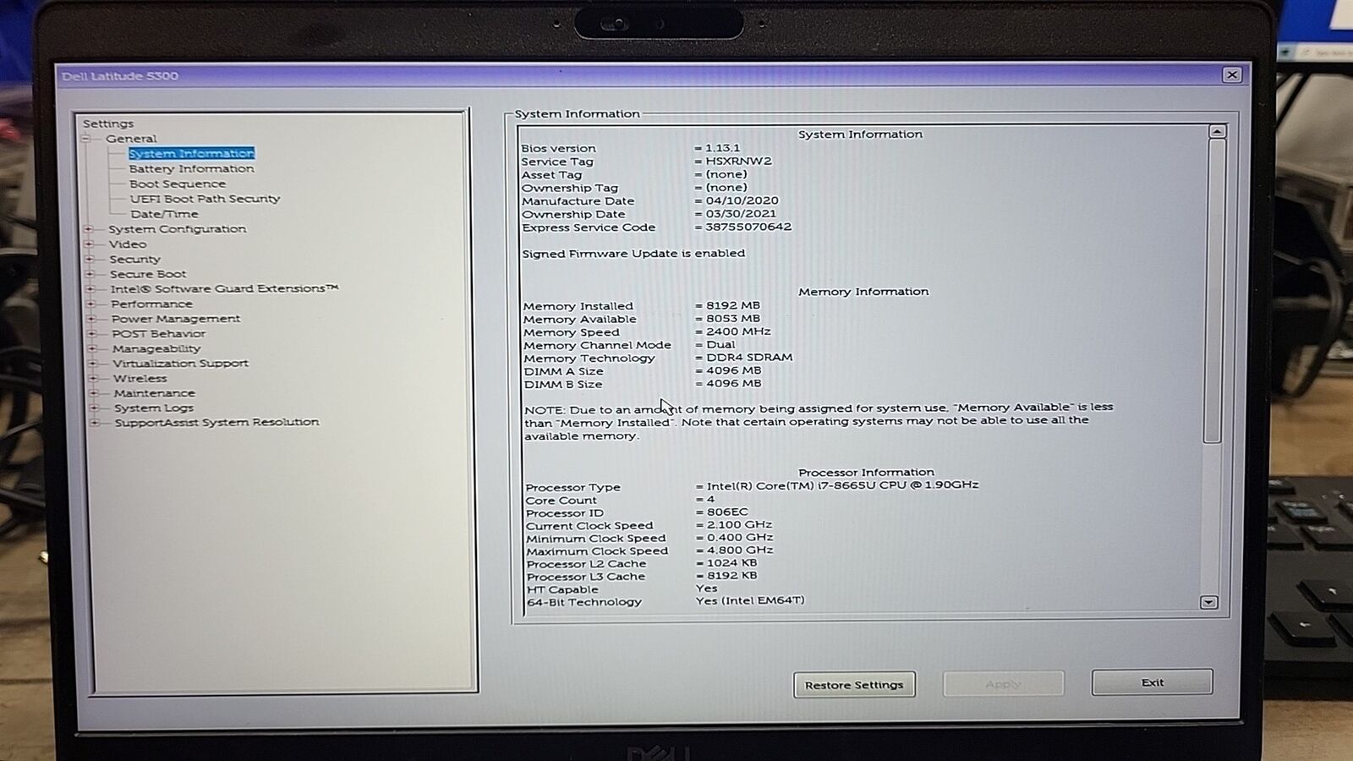Select Secure Boot tree label
1353x761 pixels.
point(148,274)
